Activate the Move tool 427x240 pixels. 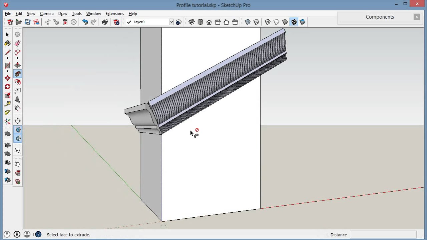click(x=7, y=78)
